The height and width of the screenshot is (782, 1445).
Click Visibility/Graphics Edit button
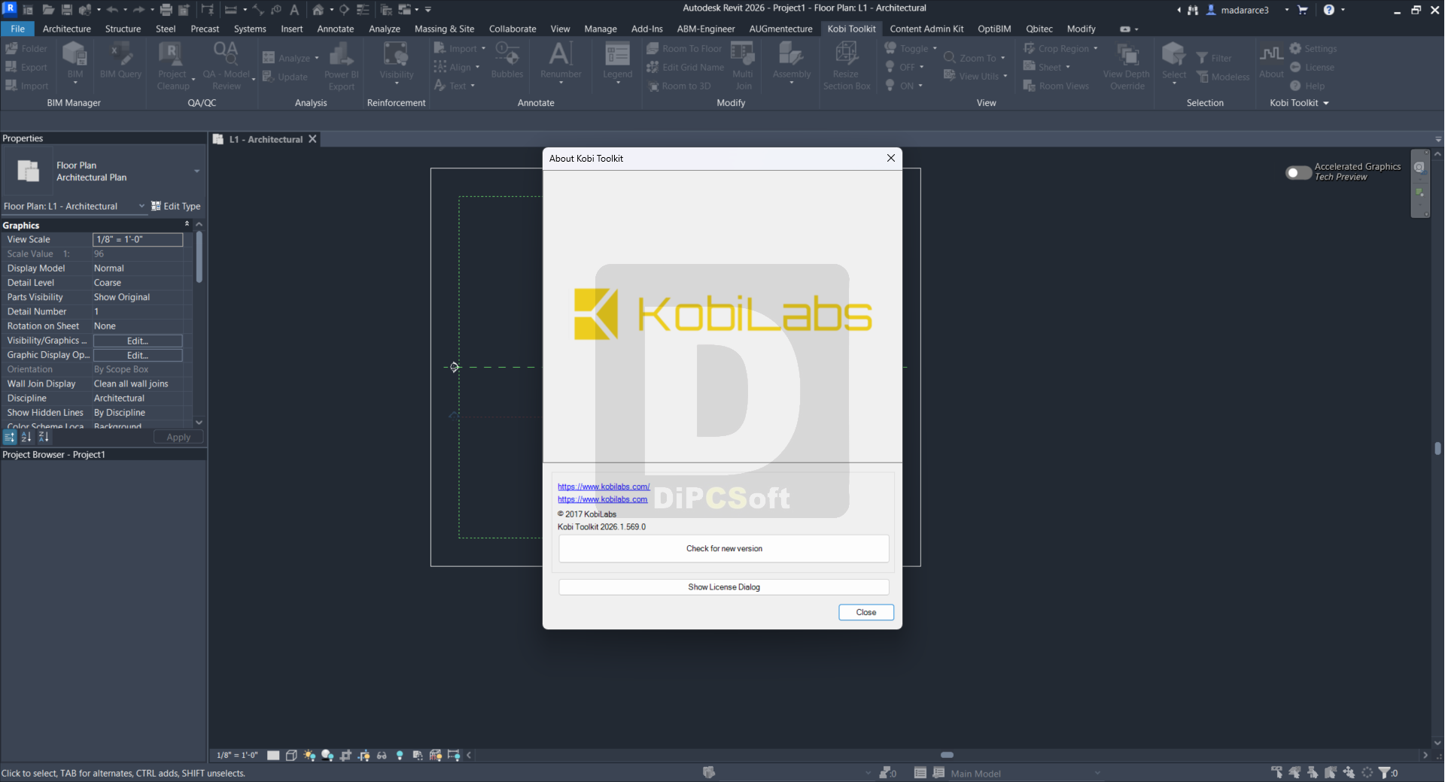point(138,341)
